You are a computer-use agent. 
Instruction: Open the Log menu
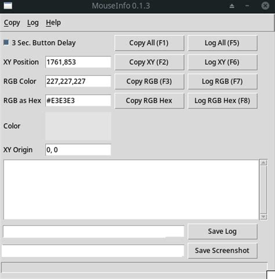point(33,23)
